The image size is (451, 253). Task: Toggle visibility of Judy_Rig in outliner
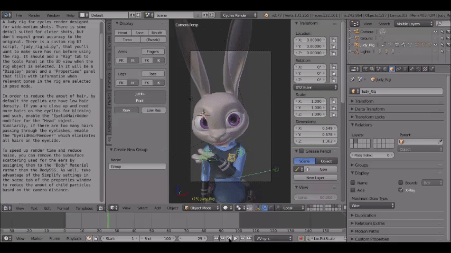tap(435, 45)
